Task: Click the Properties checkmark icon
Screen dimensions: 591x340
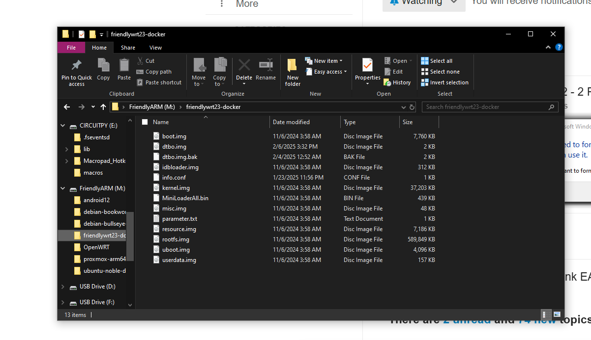Action: [367, 65]
